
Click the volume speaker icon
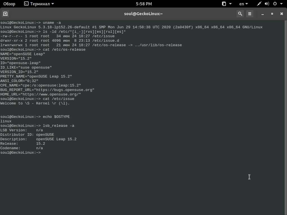267,4
